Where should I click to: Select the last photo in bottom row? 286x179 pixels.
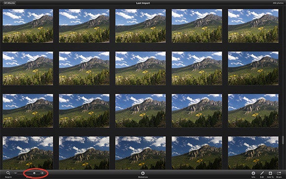click(253, 153)
